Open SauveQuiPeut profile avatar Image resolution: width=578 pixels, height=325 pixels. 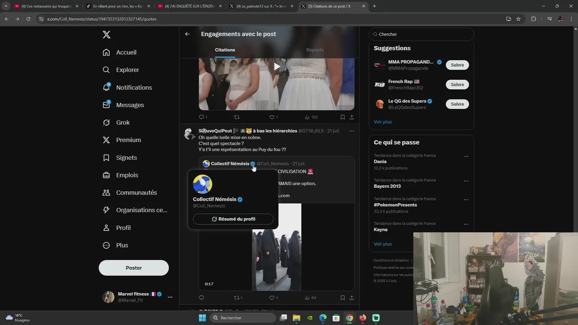(x=190, y=134)
